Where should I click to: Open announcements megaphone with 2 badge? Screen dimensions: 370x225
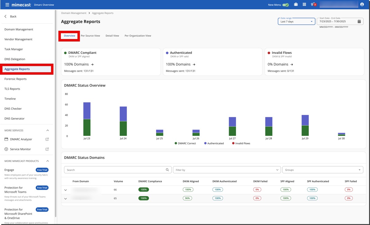pos(313,5)
